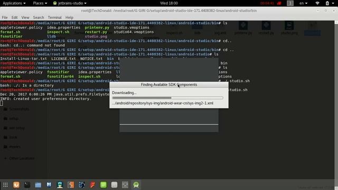This screenshot has height=190, width=338.
Task: Launch the Armitage icon in the dock
Action: (x=60, y=185)
